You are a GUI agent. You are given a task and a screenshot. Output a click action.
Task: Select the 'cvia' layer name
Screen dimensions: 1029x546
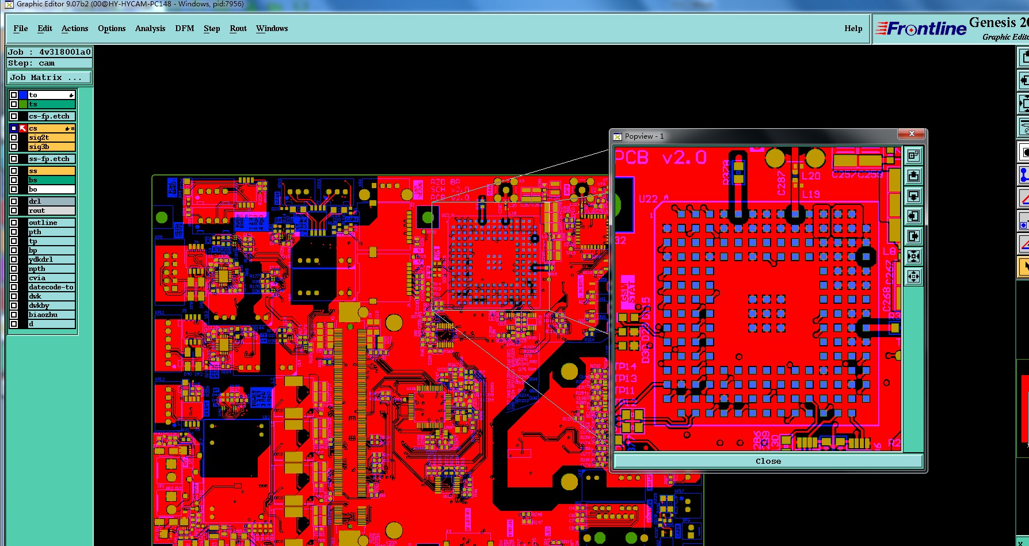(x=51, y=278)
